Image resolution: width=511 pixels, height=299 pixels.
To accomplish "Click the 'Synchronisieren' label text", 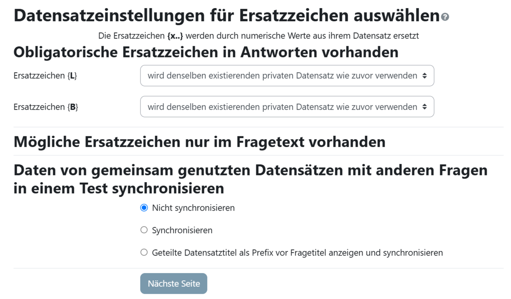I will [182, 230].
